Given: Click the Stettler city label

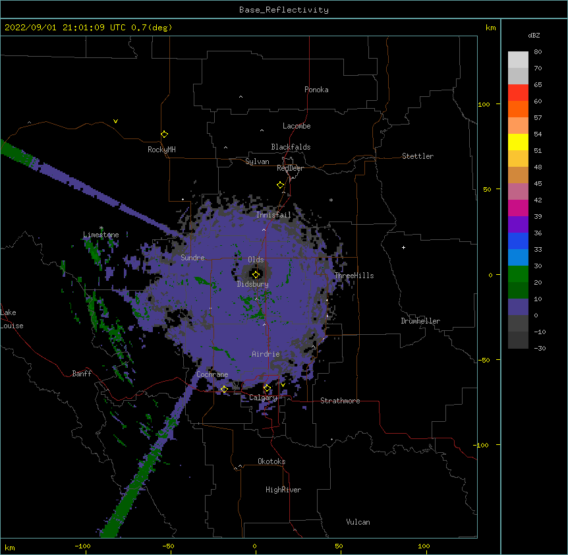Looking at the screenshot, I should tap(418, 156).
